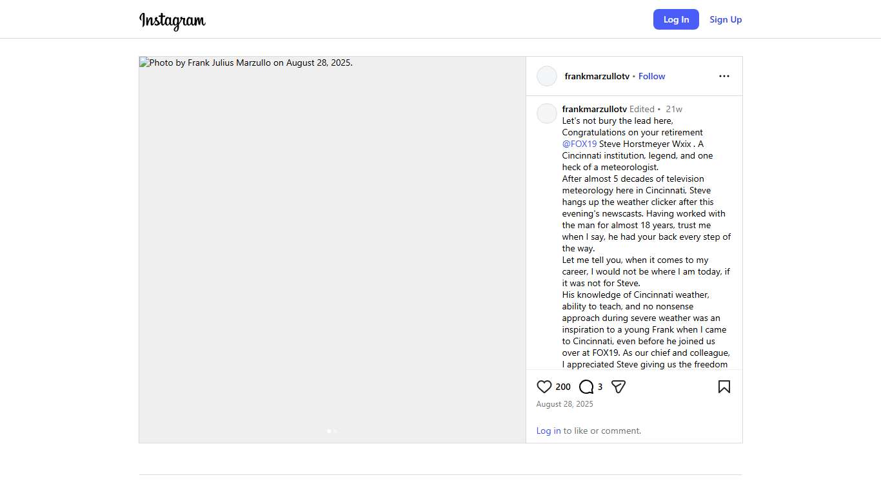
Task: Follow frankmarzullotv
Action: tap(651, 76)
